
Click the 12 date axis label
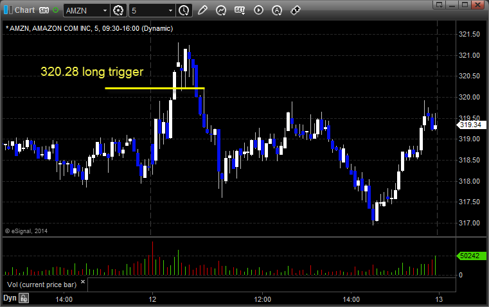tap(152, 299)
